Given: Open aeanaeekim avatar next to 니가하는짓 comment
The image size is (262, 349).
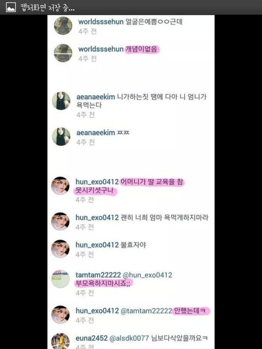Looking at the screenshot, I should tap(61, 101).
